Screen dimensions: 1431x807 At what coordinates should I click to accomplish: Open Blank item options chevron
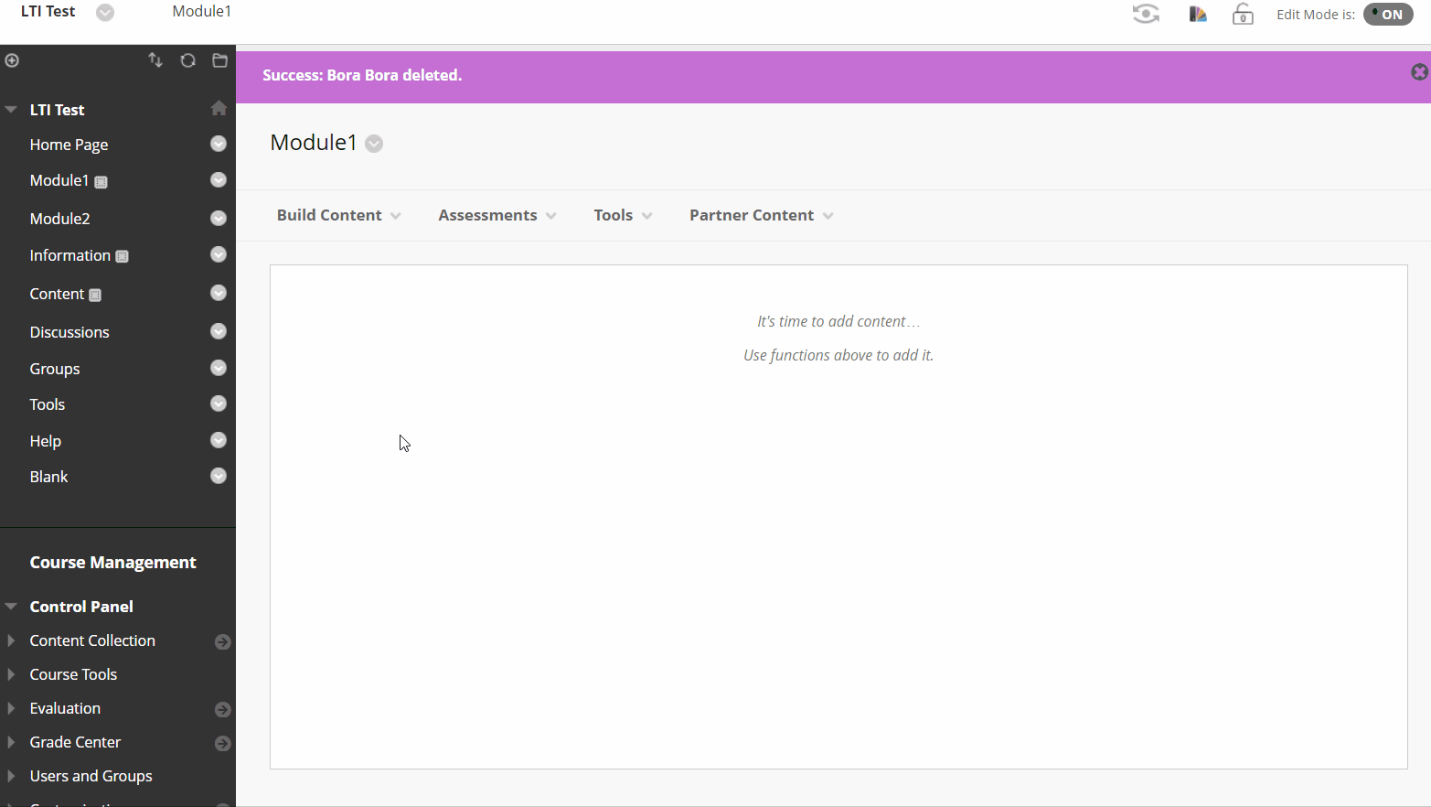tap(219, 476)
